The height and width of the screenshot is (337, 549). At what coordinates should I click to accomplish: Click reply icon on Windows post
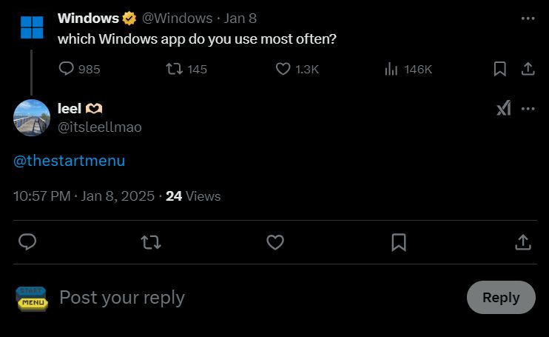coord(67,69)
